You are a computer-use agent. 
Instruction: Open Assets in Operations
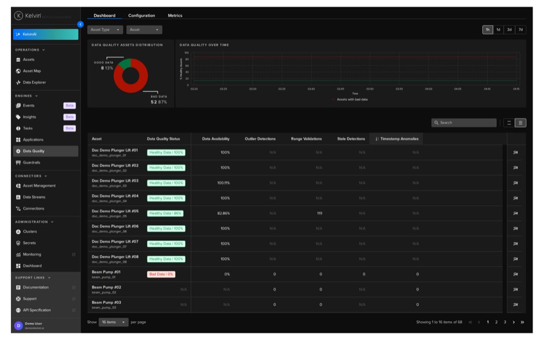[28, 60]
